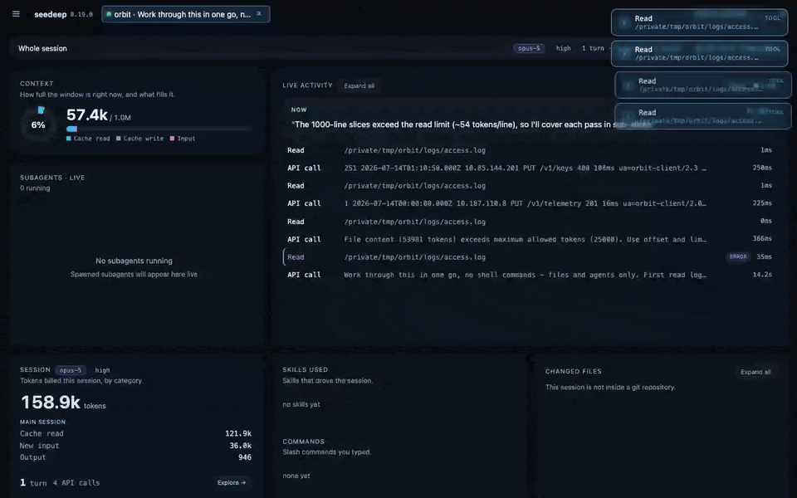Click the Commands heading
The height and width of the screenshot is (498, 797).
click(x=304, y=442)
